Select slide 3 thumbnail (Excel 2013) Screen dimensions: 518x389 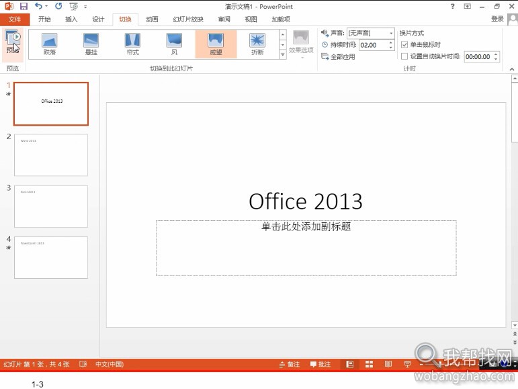coord(51,206)
